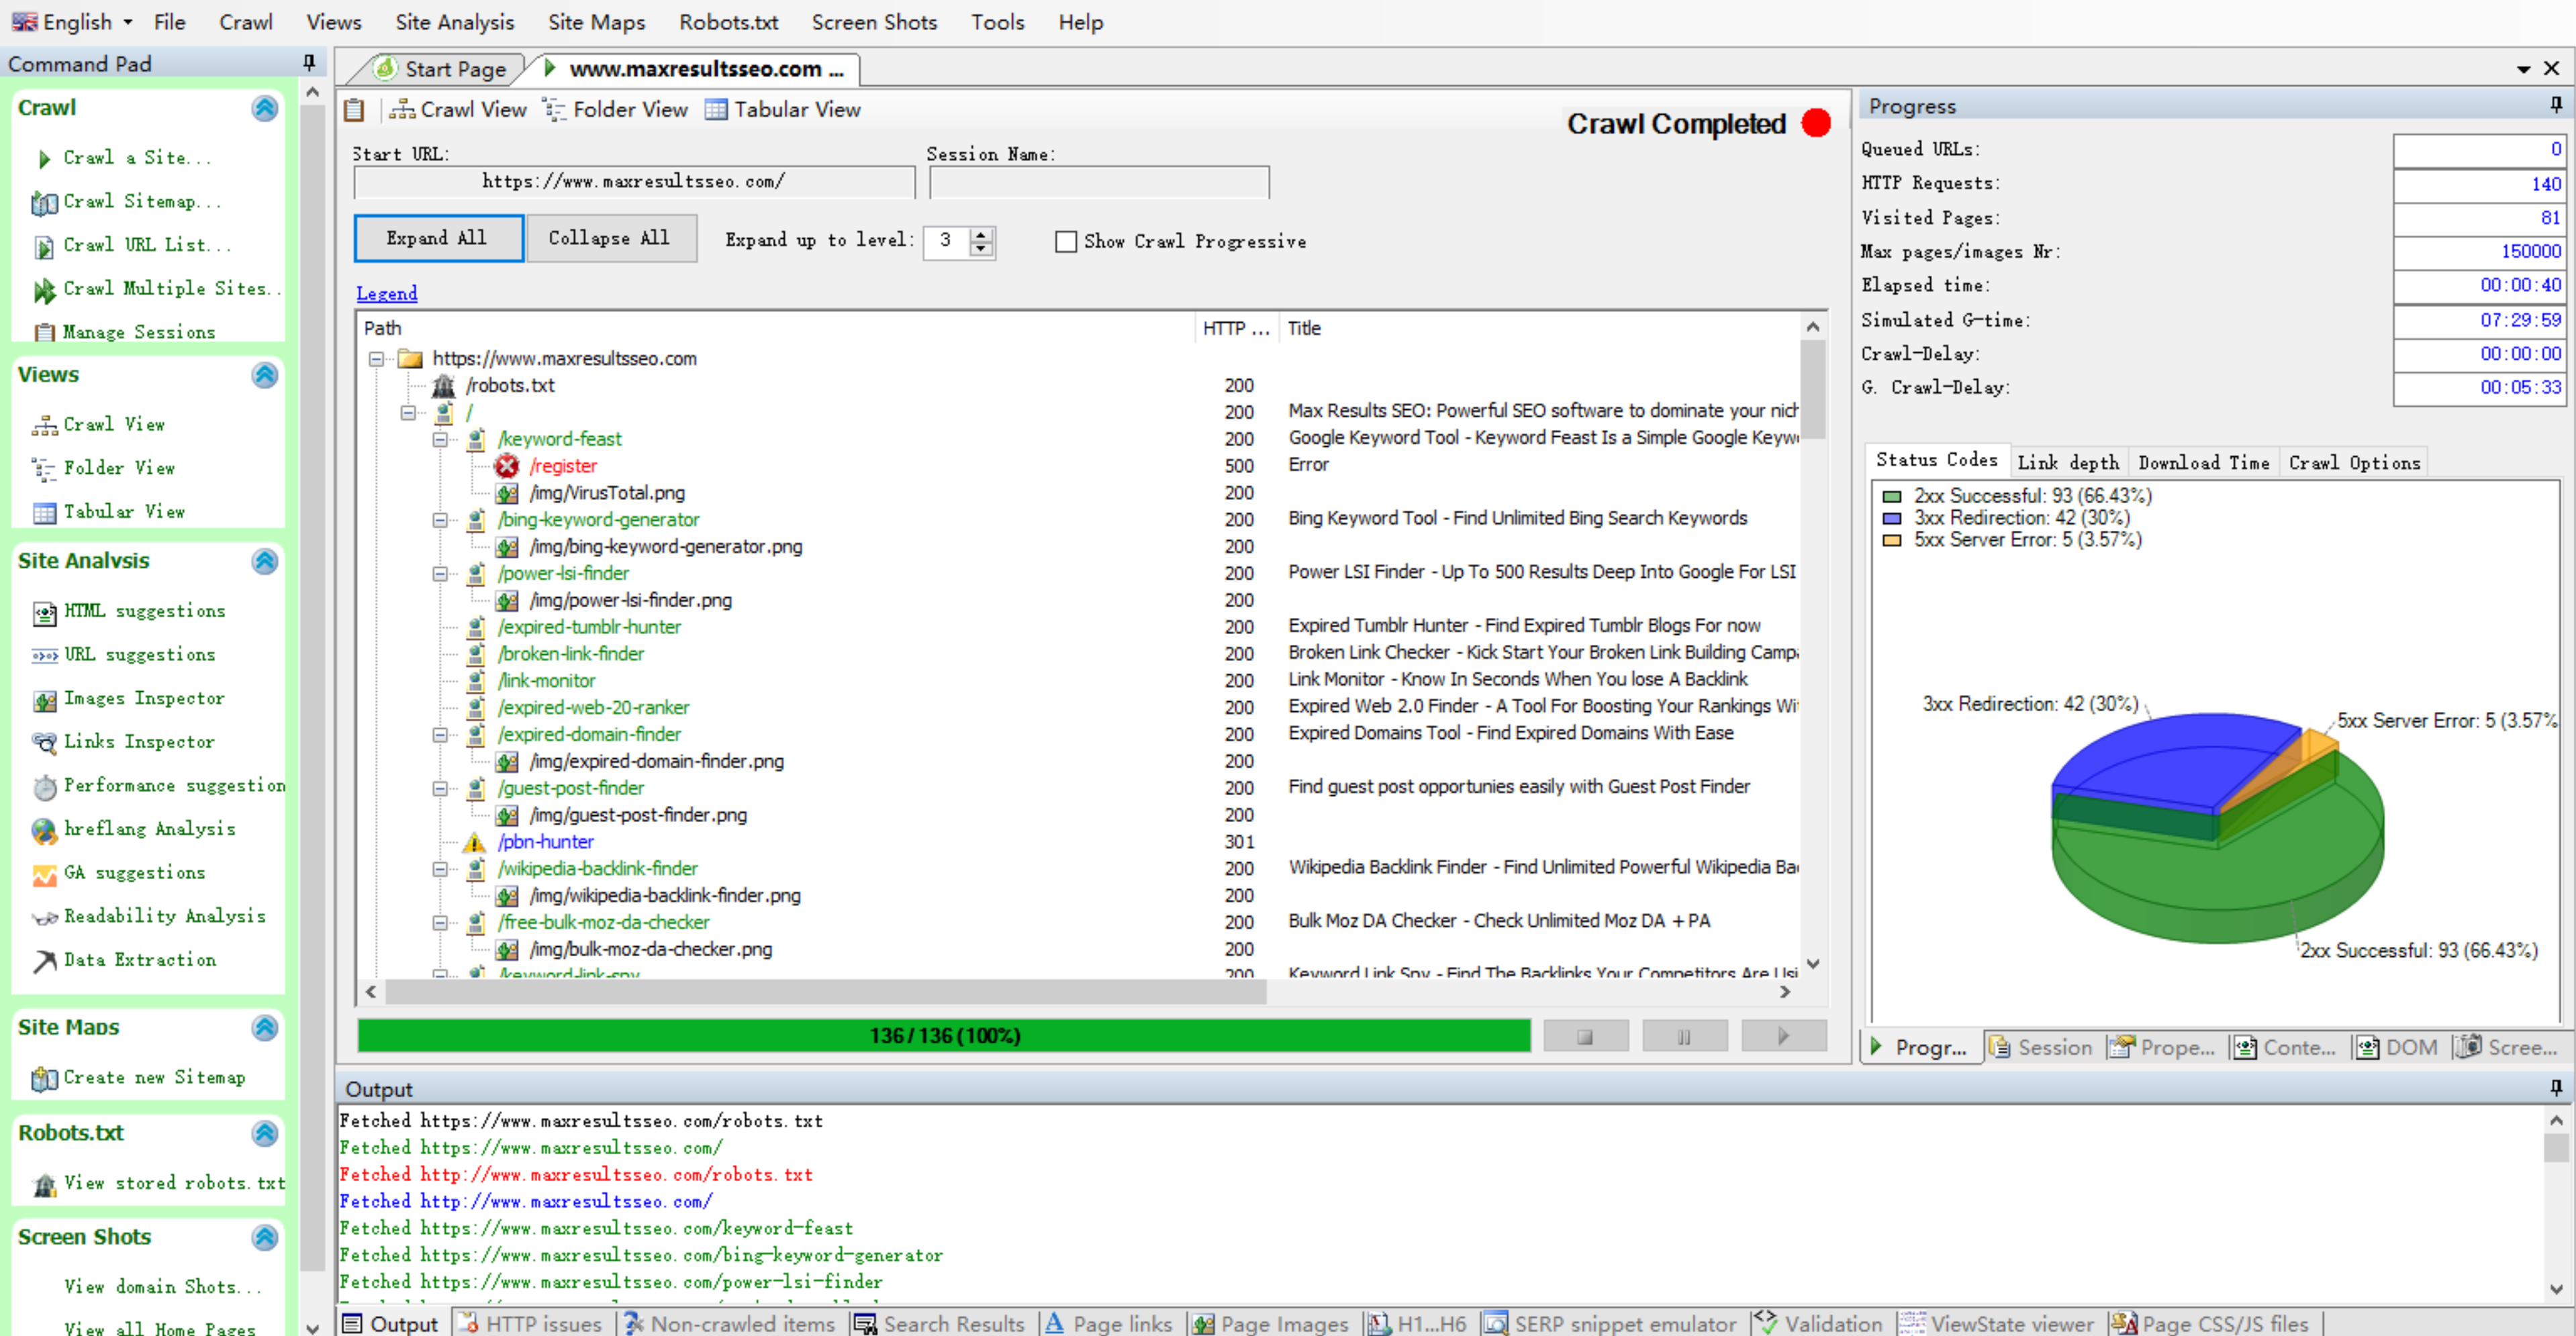2576x1336 pixels.
Task: Switch to the Start Page tab
Action: [x=441, y=69]
